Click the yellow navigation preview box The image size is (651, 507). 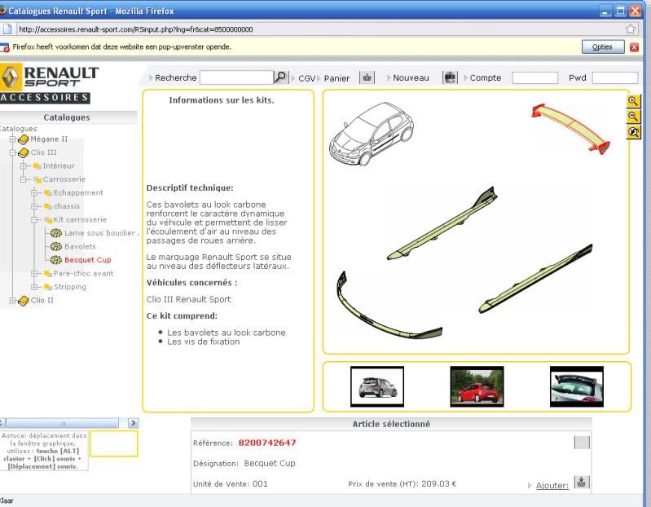[114, 443]
